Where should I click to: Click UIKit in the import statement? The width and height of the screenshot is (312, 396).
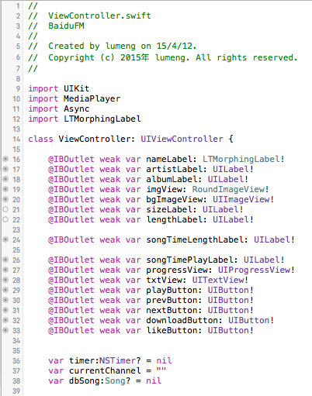76,88
